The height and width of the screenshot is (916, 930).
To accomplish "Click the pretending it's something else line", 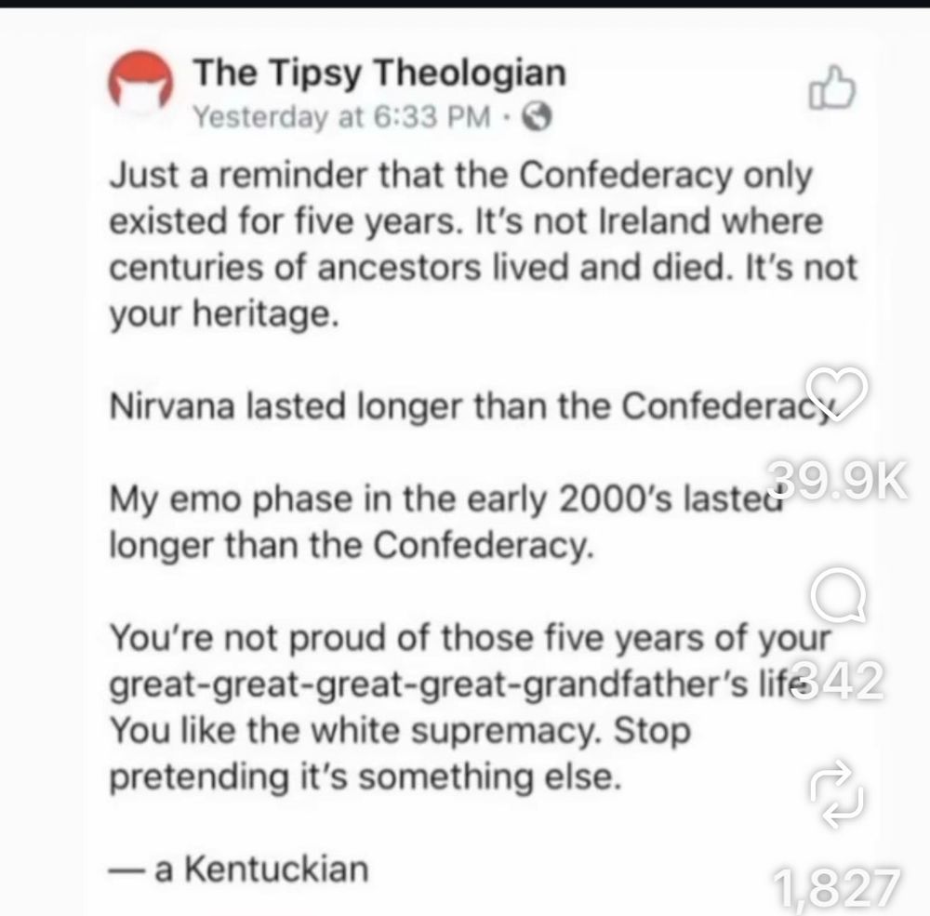I will (x=365, y=777).
